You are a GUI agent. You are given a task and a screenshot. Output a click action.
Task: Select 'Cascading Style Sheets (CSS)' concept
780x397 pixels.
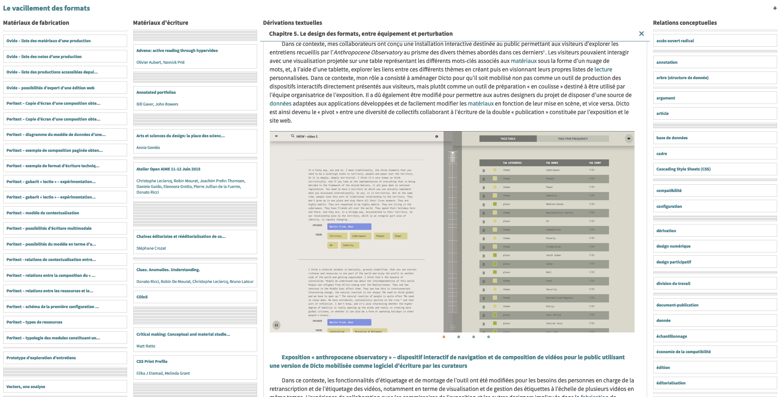715,169
